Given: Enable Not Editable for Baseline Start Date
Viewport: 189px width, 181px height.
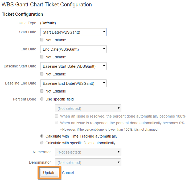Looking at the screenshot, I should click(x=42, y=74).
